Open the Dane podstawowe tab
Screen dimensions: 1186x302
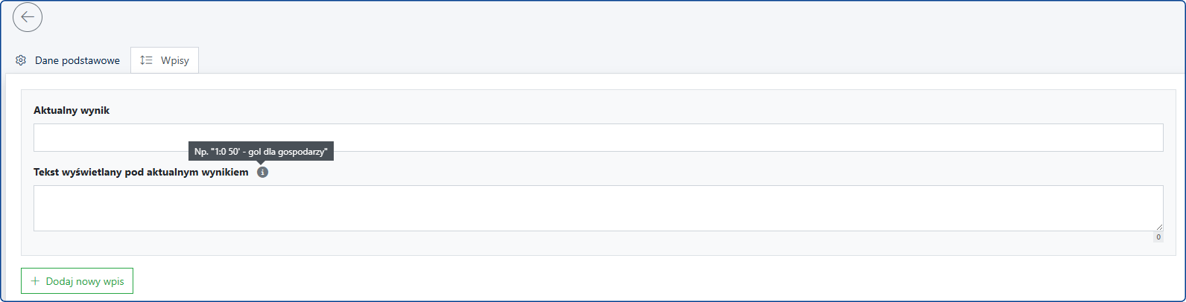click(77, 60)
